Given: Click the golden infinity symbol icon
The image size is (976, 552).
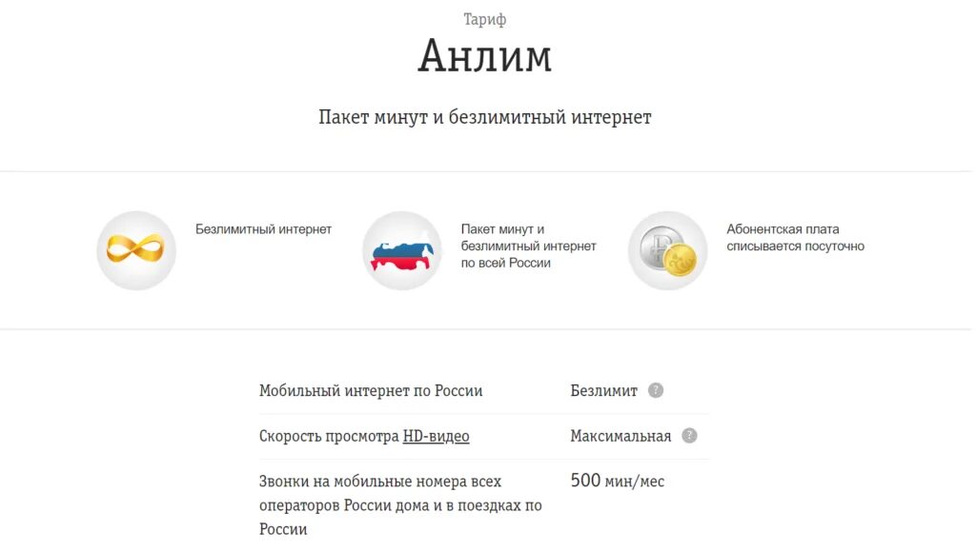Looking at the screenshot, I should pos(135,248).
